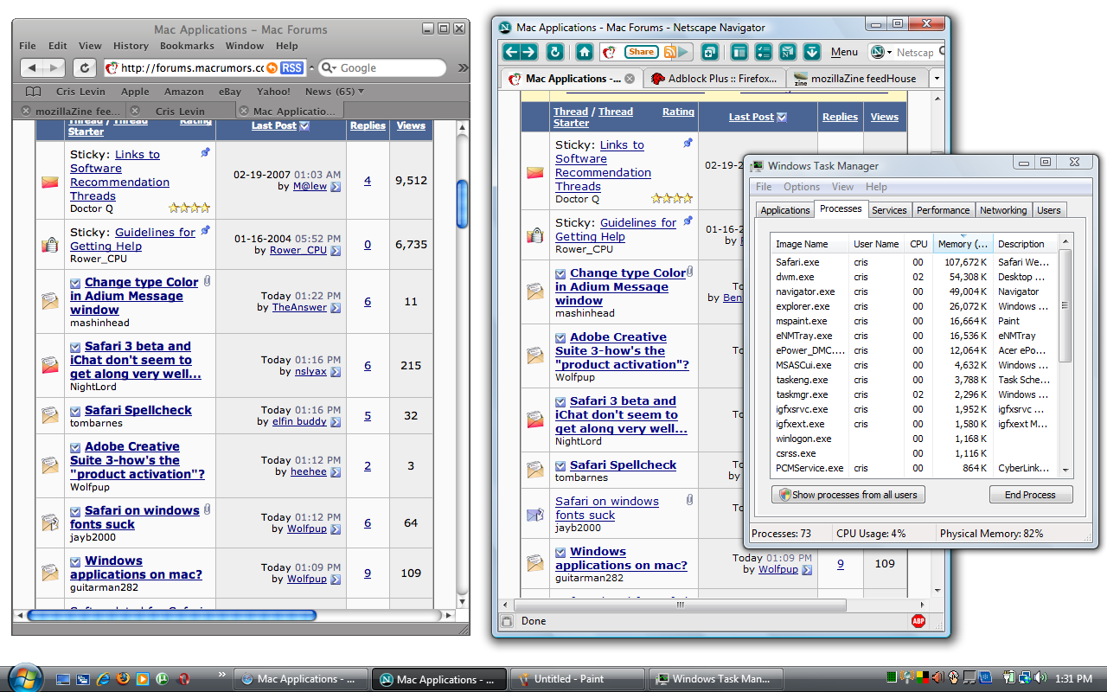Click the check icon beside Safari on windows in Safari
Image resolution: width=1107 pixels, height=692 pixels.
tap(75, 511)
